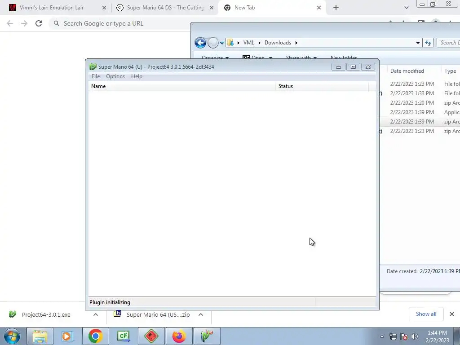Open Explorer address bar history dropdown

point(418,43)
